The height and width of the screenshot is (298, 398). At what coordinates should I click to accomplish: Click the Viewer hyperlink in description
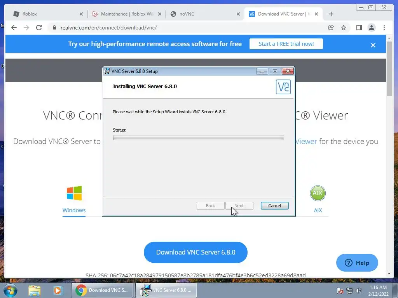[306, 141]
